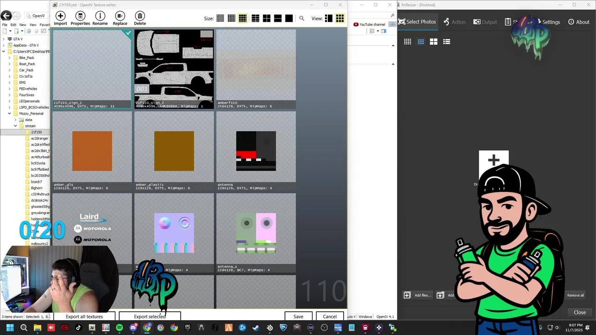The image size is (596, 335).
Task: Select the amber_plastic texture
Action: pyautogui.click(x=174, y=151)
